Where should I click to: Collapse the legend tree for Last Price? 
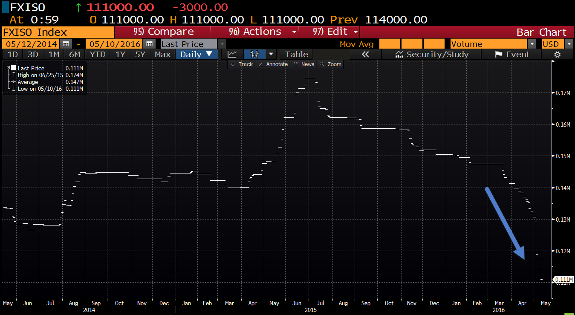9,68
